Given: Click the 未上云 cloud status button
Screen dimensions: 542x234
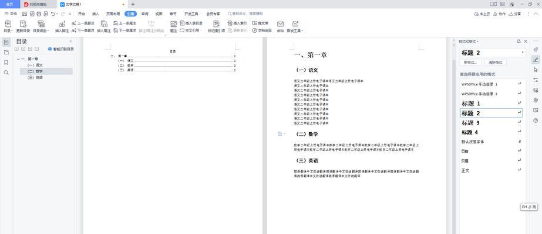Looking at the screenshot, I should 482,14.
